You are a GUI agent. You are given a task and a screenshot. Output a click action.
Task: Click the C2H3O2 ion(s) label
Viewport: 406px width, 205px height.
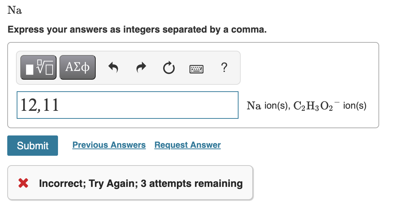[x=330, y=106]
